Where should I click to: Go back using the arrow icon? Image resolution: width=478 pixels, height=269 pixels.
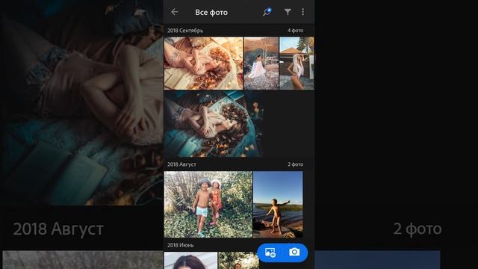[x=174, y=12]
